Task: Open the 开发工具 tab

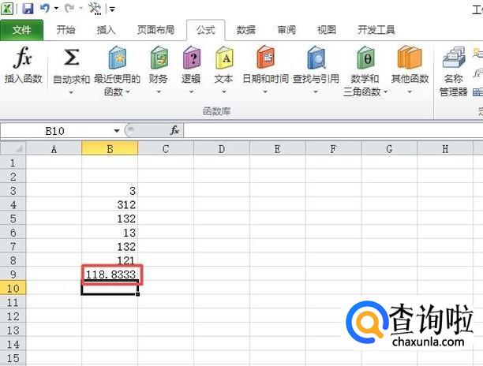Action: [x=376, y=30]
